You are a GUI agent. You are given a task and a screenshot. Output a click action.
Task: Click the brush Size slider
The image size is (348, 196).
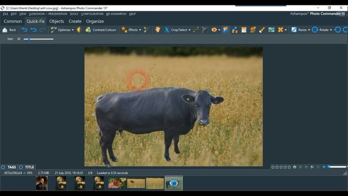[39, 39]
